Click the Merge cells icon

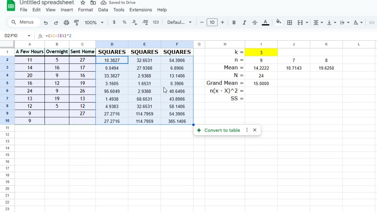point(300,22)
